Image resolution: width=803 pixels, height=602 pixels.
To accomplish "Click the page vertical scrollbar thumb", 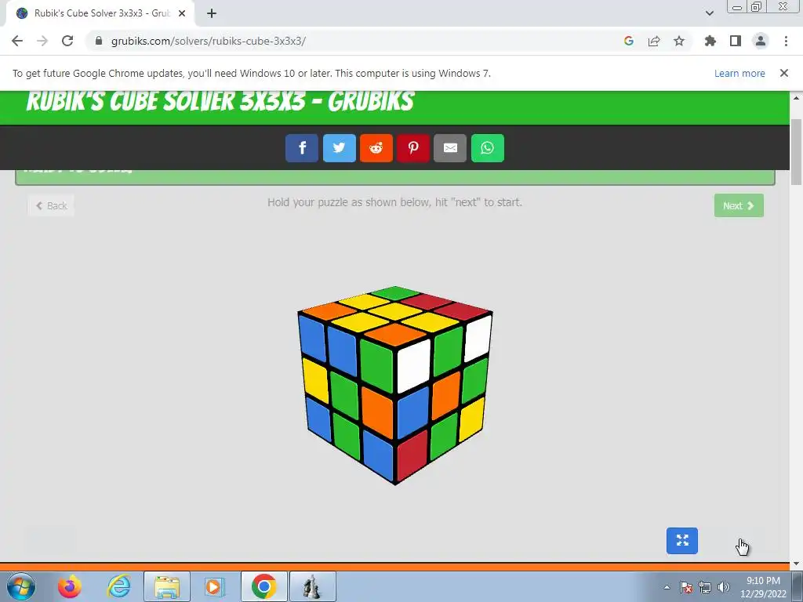I will (796, 151).
